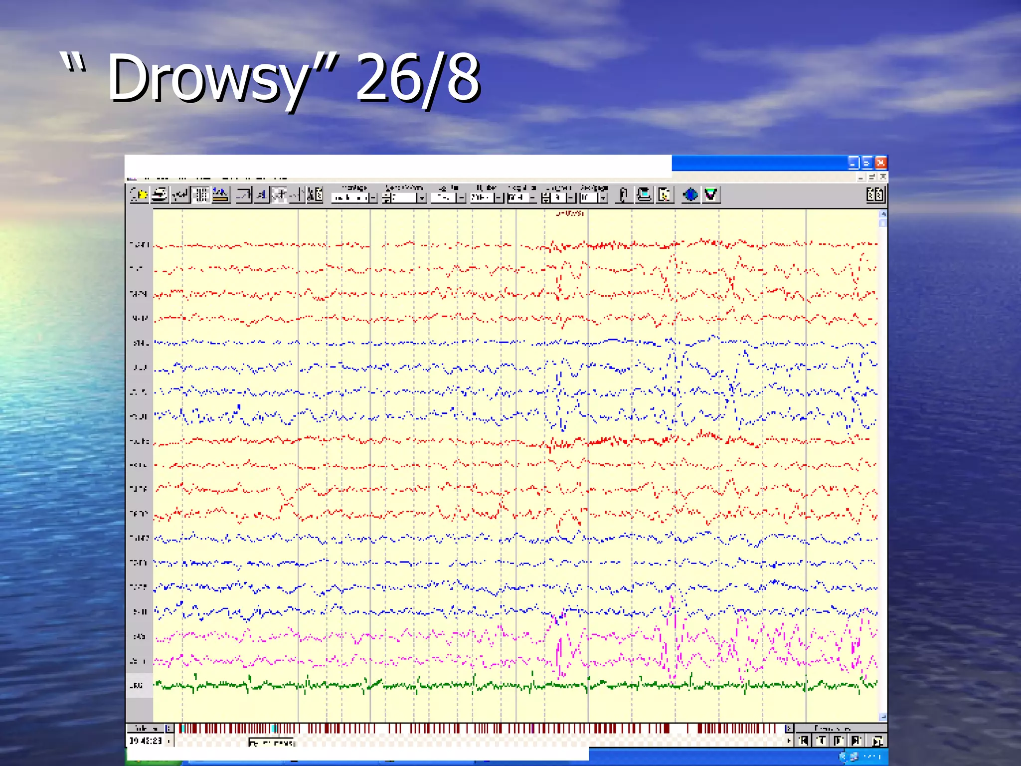Click the bottom arrow of the EEG vertical scrollbar
The width and height of the screenshot is (1021, 766).
click(x=883, y=717)
